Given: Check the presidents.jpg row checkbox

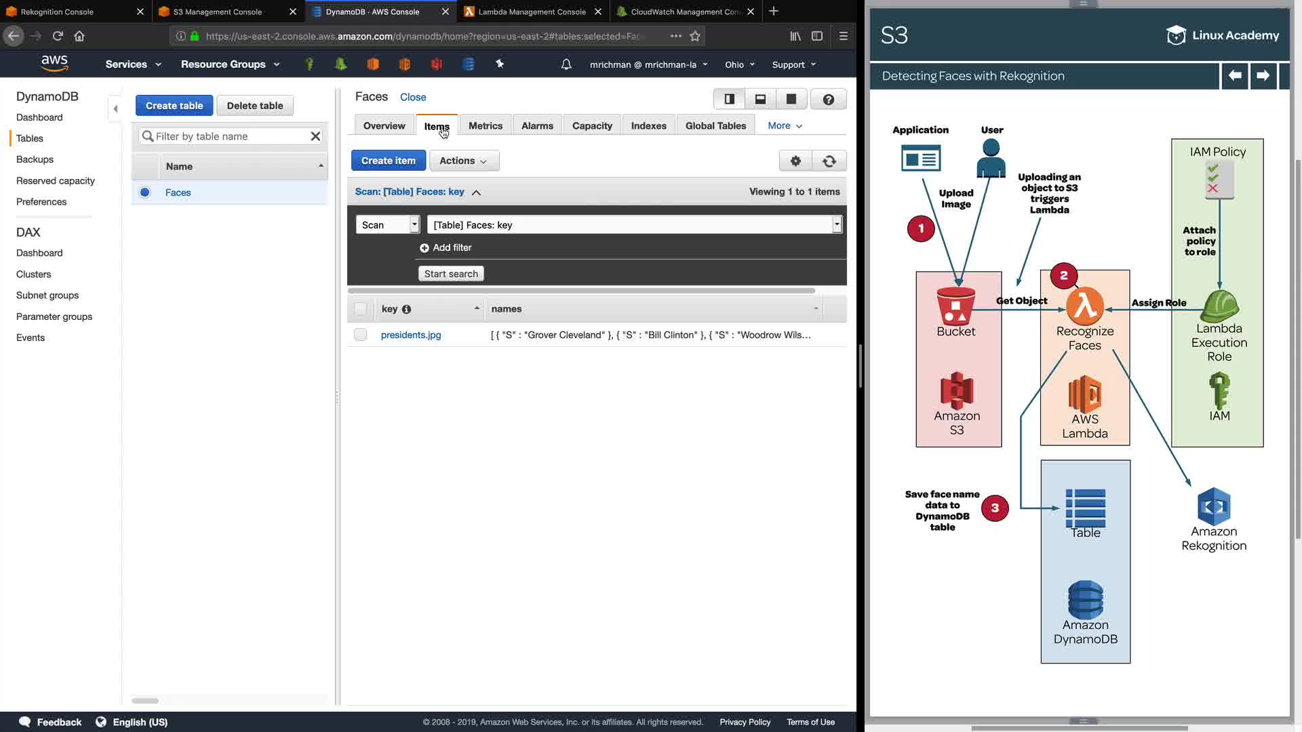Looking at the screenshot, I should pos(360,335).
